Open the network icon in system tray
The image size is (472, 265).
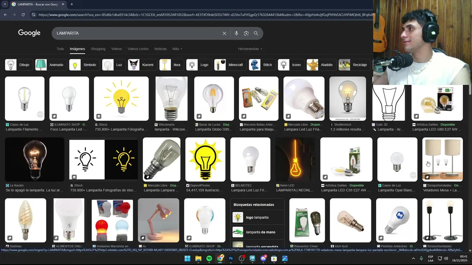(x=440, y=258)
